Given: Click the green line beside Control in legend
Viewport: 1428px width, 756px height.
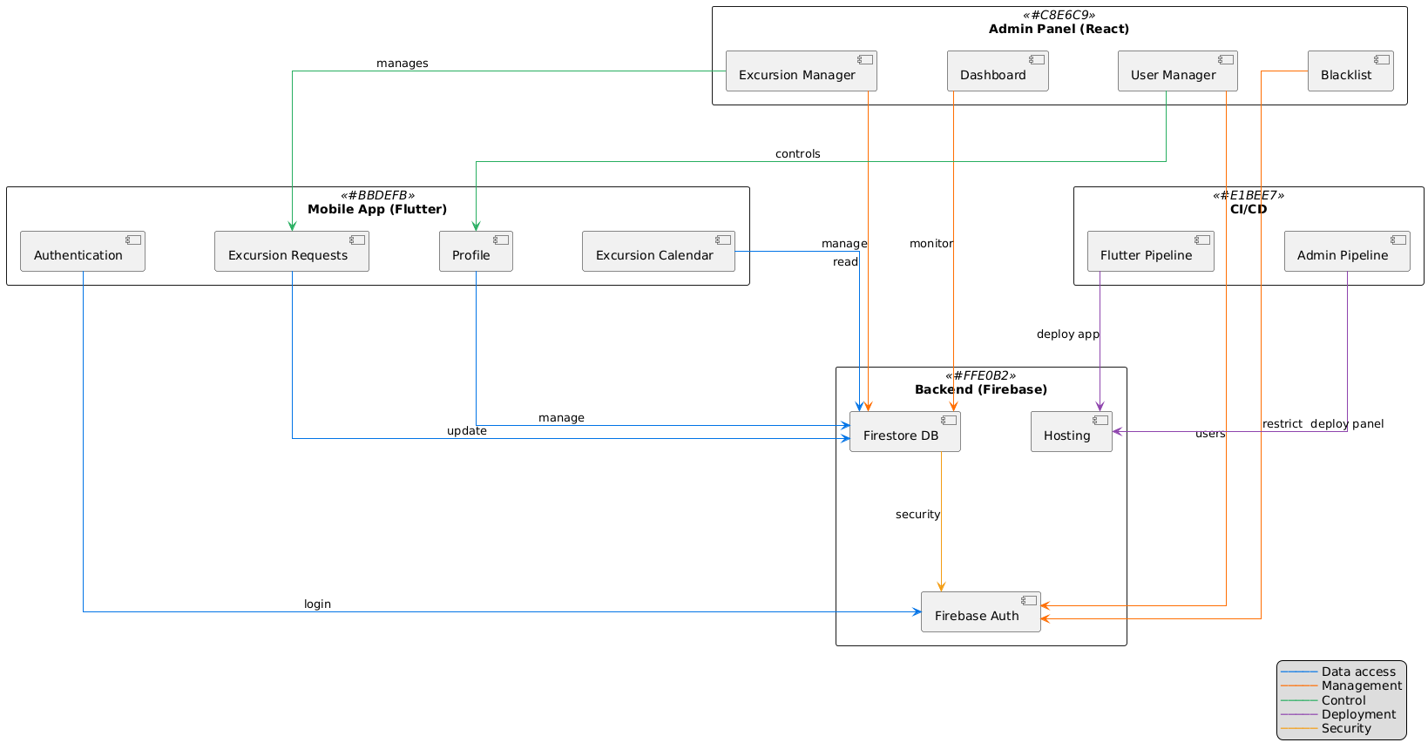Looking at the screenshot, I should click(1299, 700).
